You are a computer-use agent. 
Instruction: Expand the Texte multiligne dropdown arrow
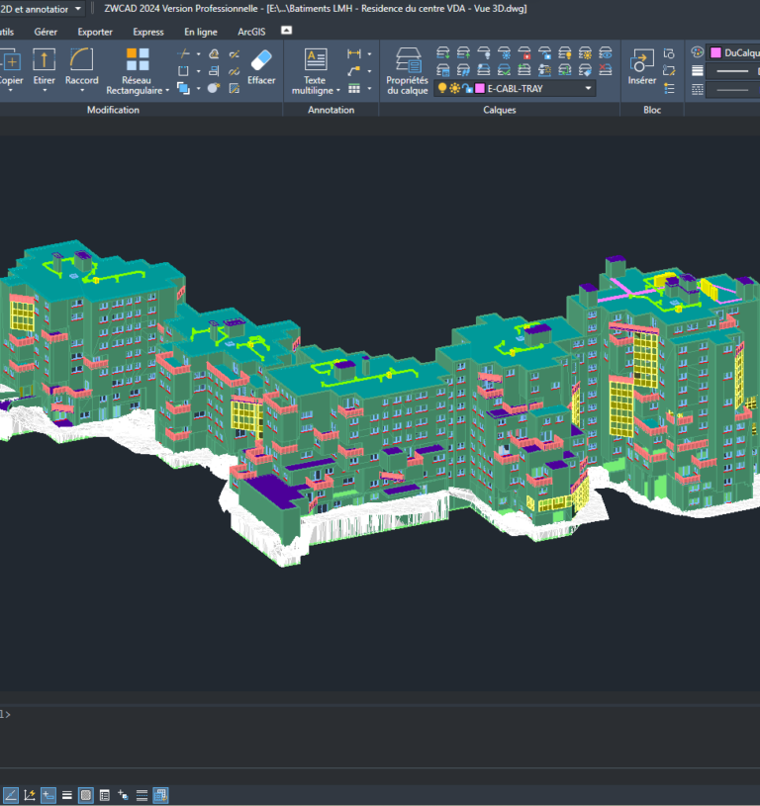coord(337,90)
